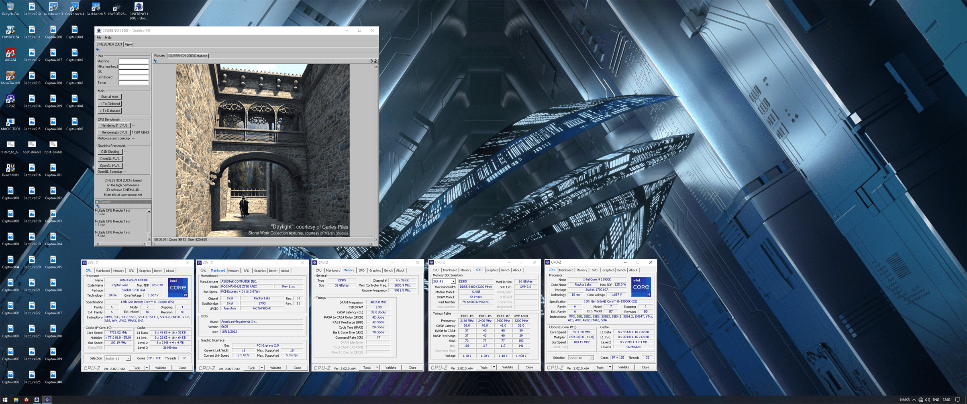The width and height of the screenshot is (967, 404).
Task: Expand Tools arrow in CPU-Z Mainboard window
Action: (x=261, y=368)
